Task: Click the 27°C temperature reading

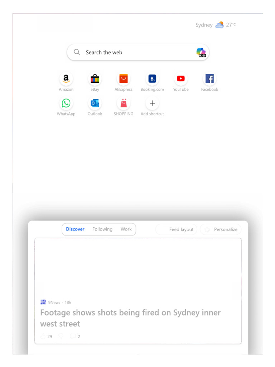Action: (x=231, y=25)
